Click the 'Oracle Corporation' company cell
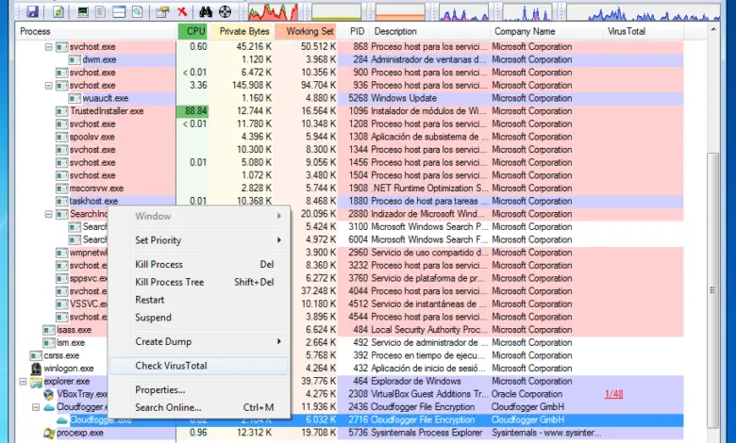The height and width of the screenshot is (443, 736). tap(527, 394)
